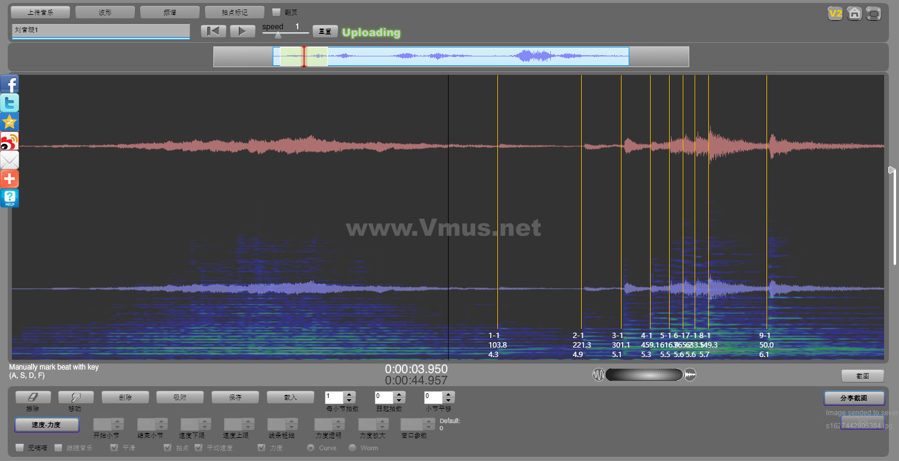Click the speed slider handle
The image size is (899, 461).
pos(277,35)
